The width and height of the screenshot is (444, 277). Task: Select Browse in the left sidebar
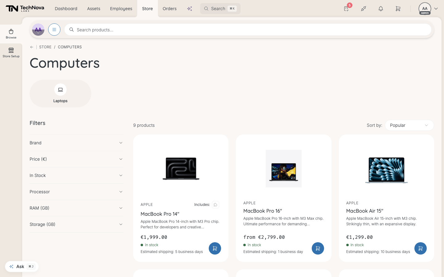click(x=11, y=34)
